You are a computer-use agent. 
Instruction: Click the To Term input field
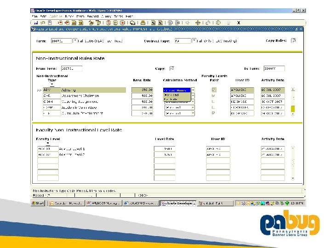[274, 68]
